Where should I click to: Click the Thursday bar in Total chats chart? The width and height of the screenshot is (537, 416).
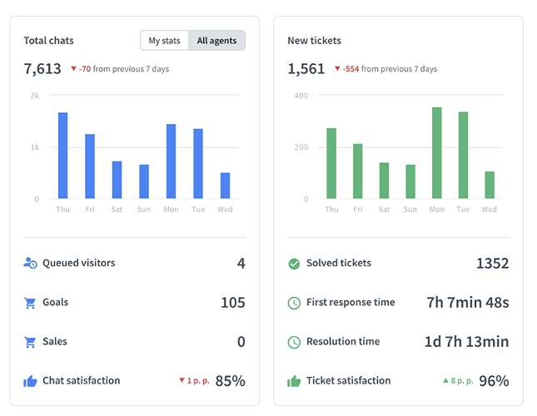(x=62, y=156)
